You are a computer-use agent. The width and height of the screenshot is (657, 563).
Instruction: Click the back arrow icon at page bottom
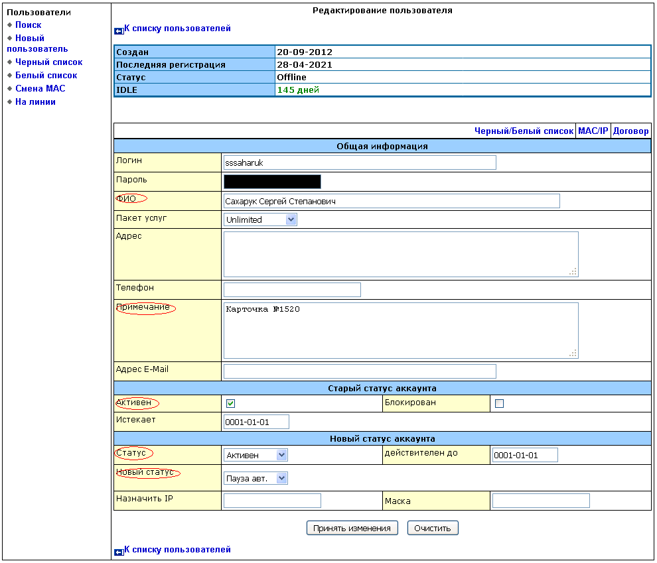(x=119, y=551)
